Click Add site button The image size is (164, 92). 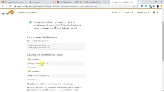tap(116, 13)
